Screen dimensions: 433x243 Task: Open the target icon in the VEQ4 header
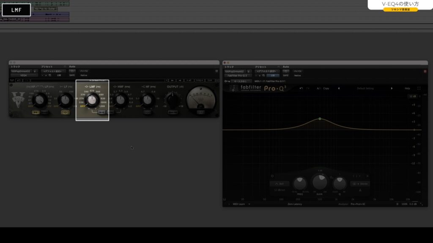pyautogui.click(x=65, y=67)
